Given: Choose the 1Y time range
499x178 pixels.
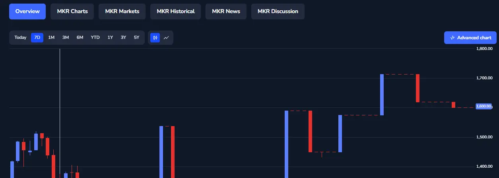Looking at the screenshot, I should click(110, 38).
